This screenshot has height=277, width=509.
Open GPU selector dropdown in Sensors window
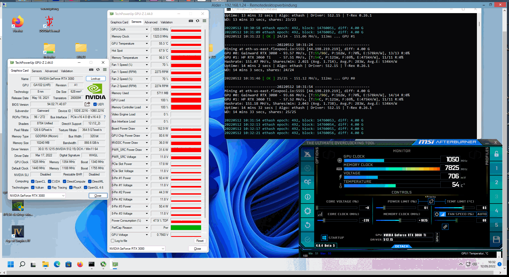click(137, 248)
